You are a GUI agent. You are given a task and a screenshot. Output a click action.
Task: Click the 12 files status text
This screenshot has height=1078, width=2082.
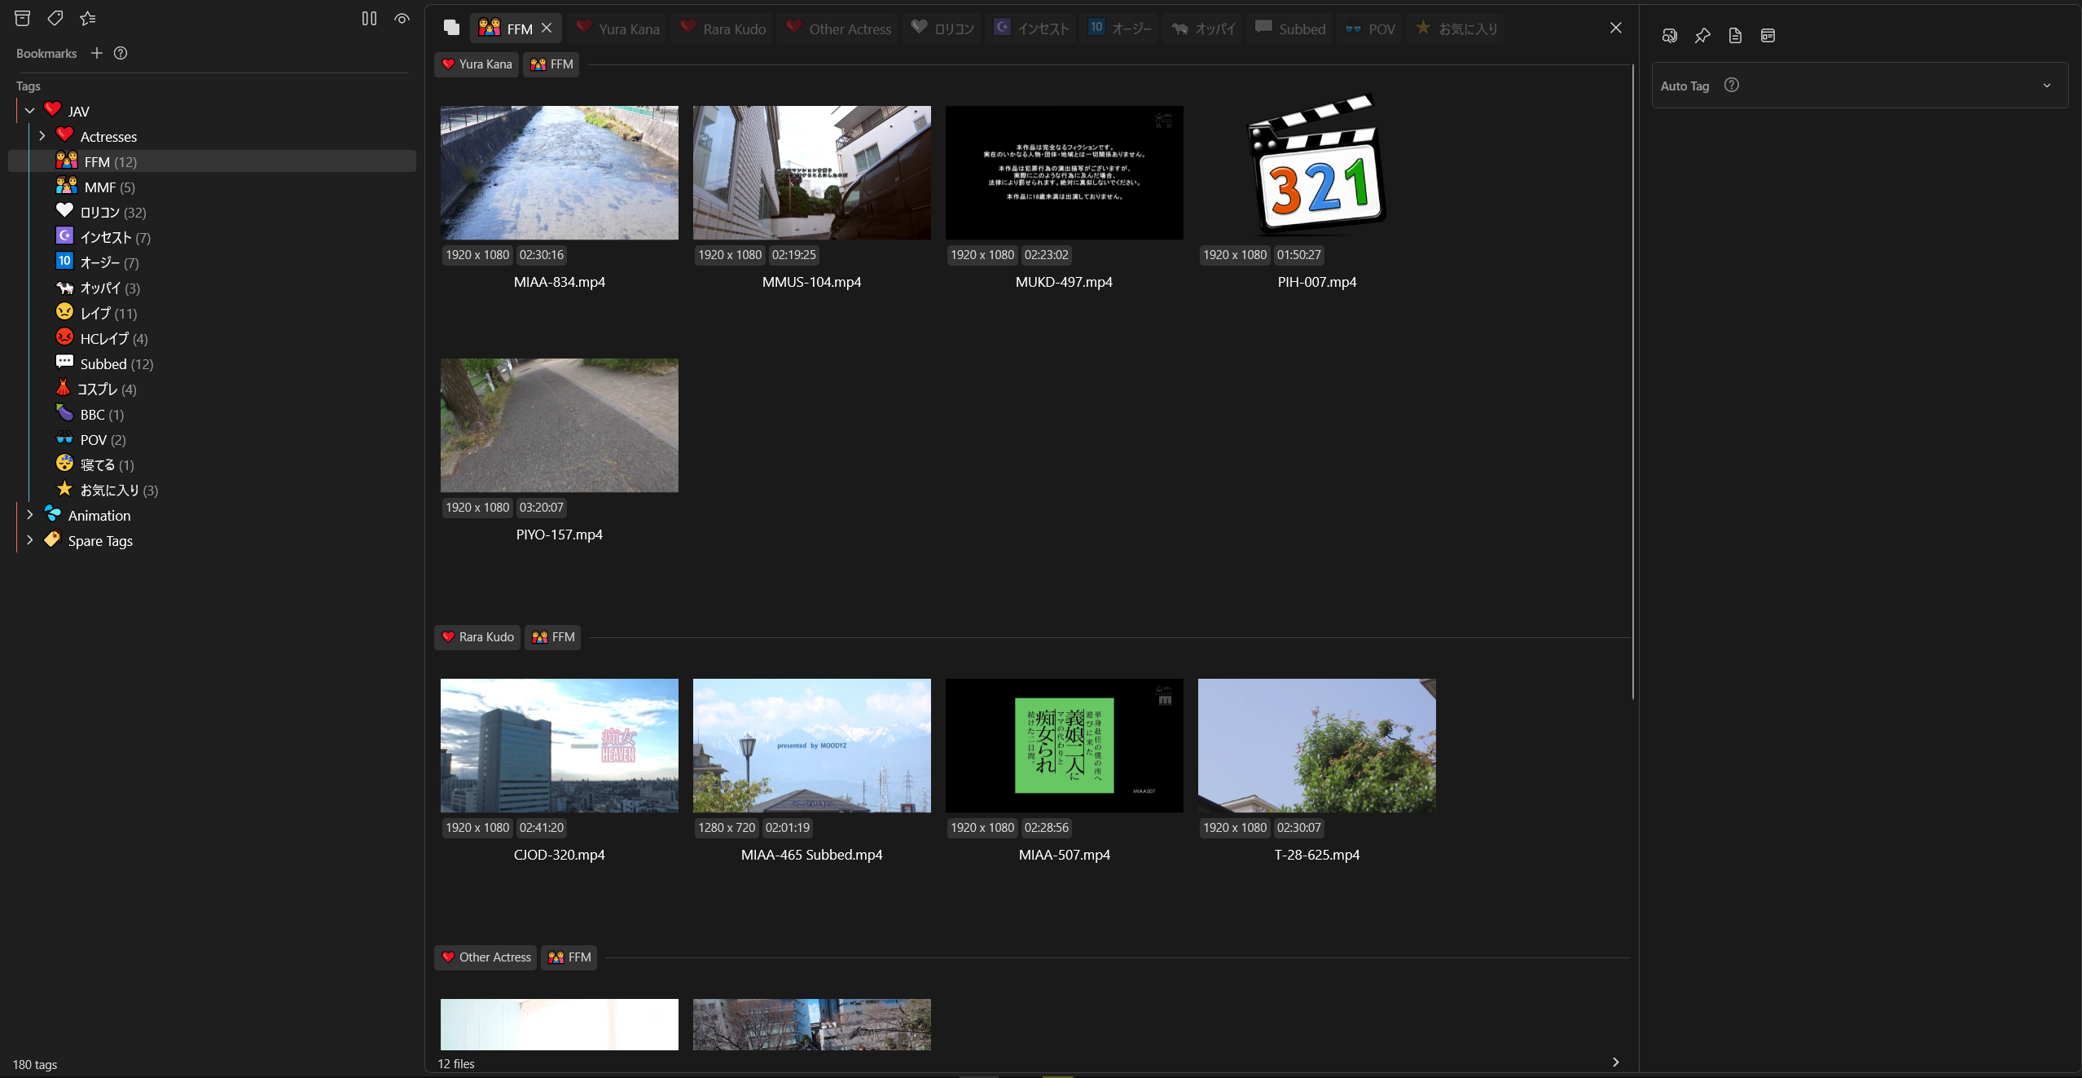(456, 1063)
